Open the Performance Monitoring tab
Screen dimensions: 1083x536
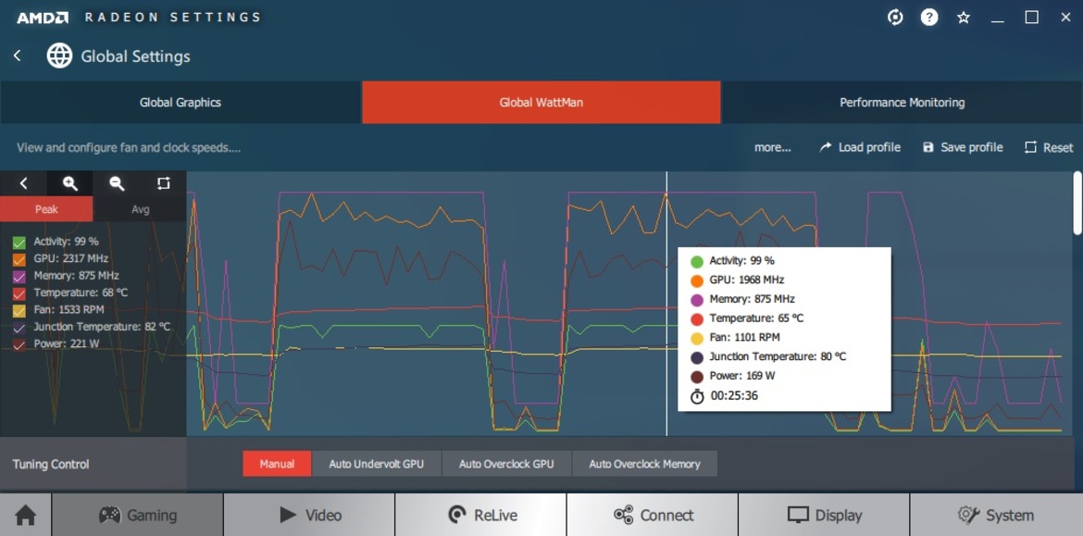click(902, 102)
